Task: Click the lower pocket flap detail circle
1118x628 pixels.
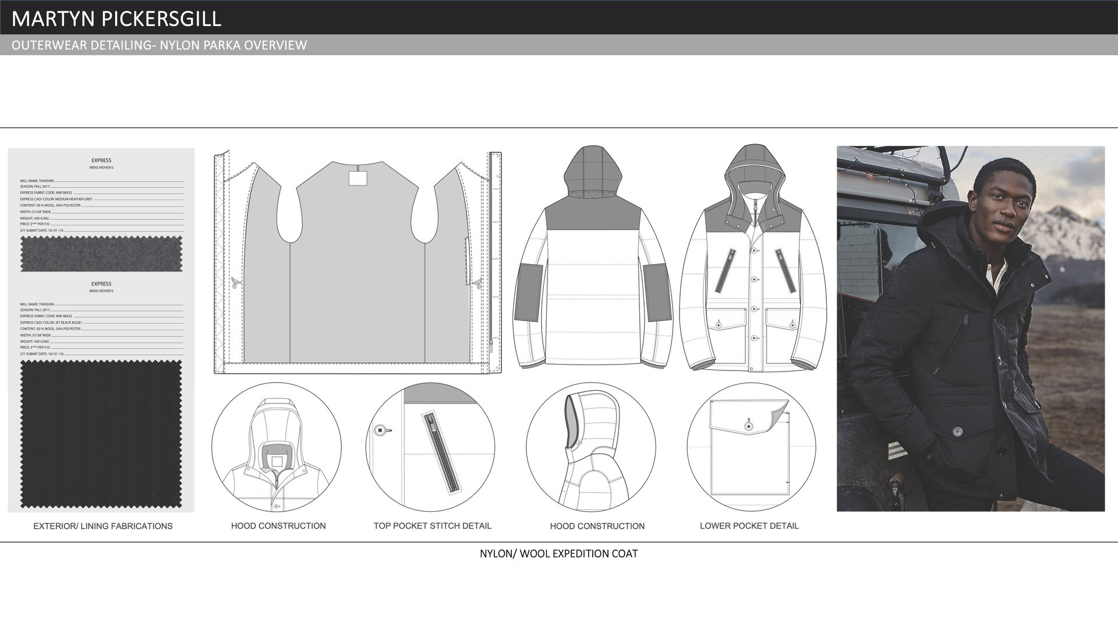Action: 751,447
